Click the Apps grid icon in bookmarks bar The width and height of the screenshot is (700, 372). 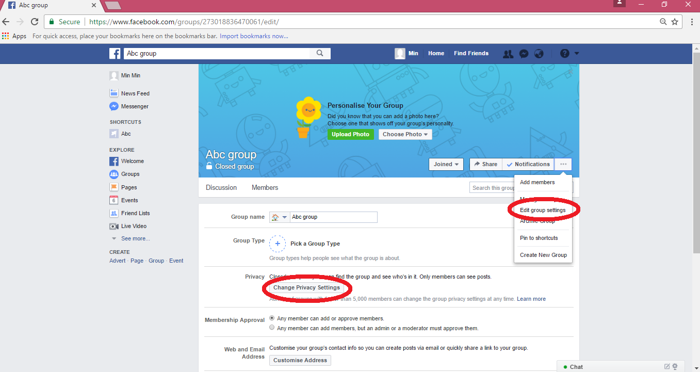tap(6, 36)
